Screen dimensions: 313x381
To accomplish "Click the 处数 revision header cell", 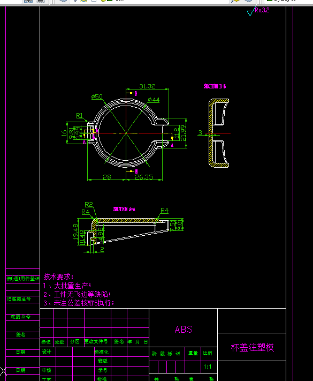I will tap(59, 342).
